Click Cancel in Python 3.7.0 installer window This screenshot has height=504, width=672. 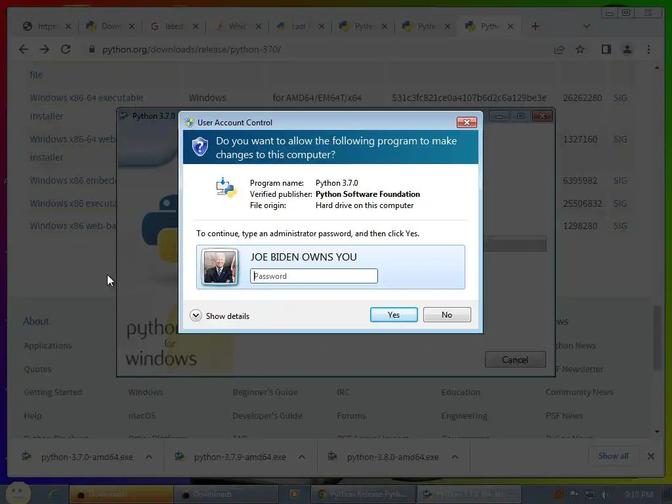click(515, 360)
